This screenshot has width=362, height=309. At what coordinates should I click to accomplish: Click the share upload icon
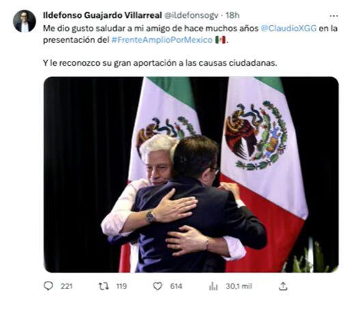click(283, 286)
